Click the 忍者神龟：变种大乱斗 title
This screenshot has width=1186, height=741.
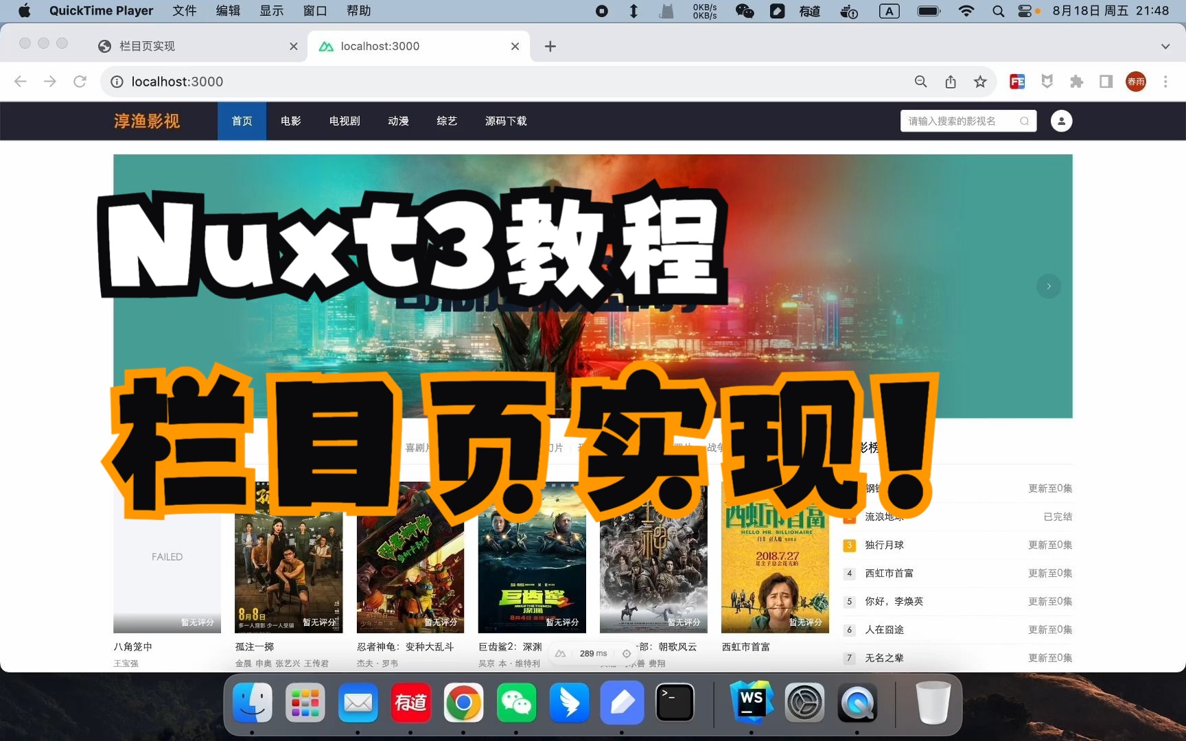click(x=405, y=646)
